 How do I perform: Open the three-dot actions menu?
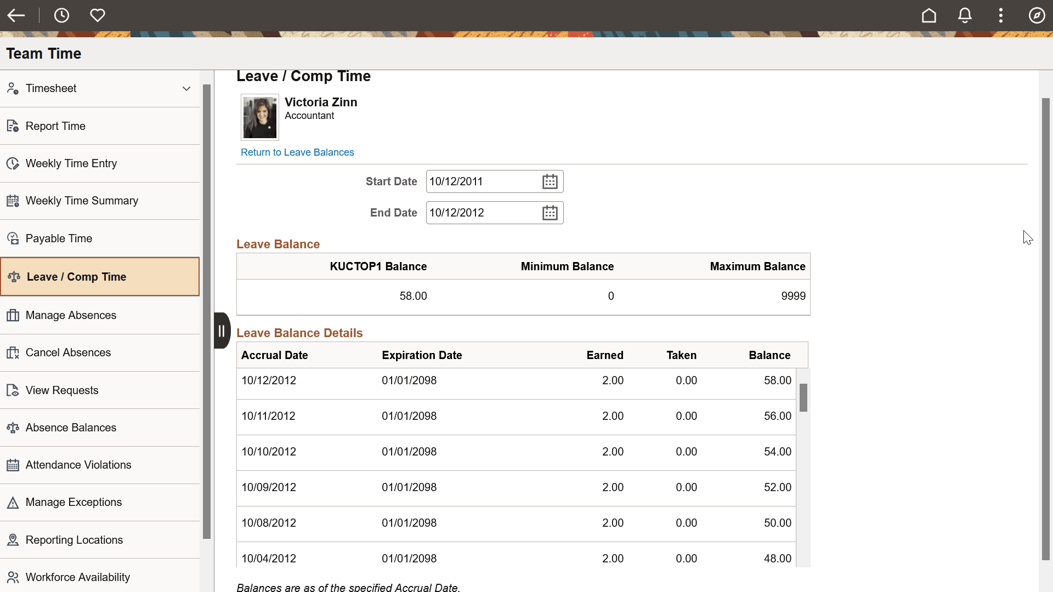1000,15
